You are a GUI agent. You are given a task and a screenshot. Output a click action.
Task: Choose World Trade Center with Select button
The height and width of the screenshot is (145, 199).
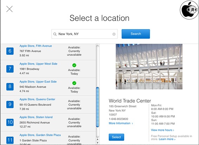pyautogui.click(x=117, y=137)
